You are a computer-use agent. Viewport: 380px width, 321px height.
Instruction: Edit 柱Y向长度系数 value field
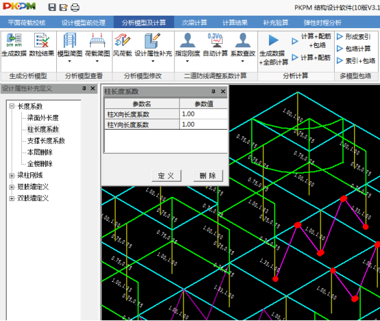(203, 124)
